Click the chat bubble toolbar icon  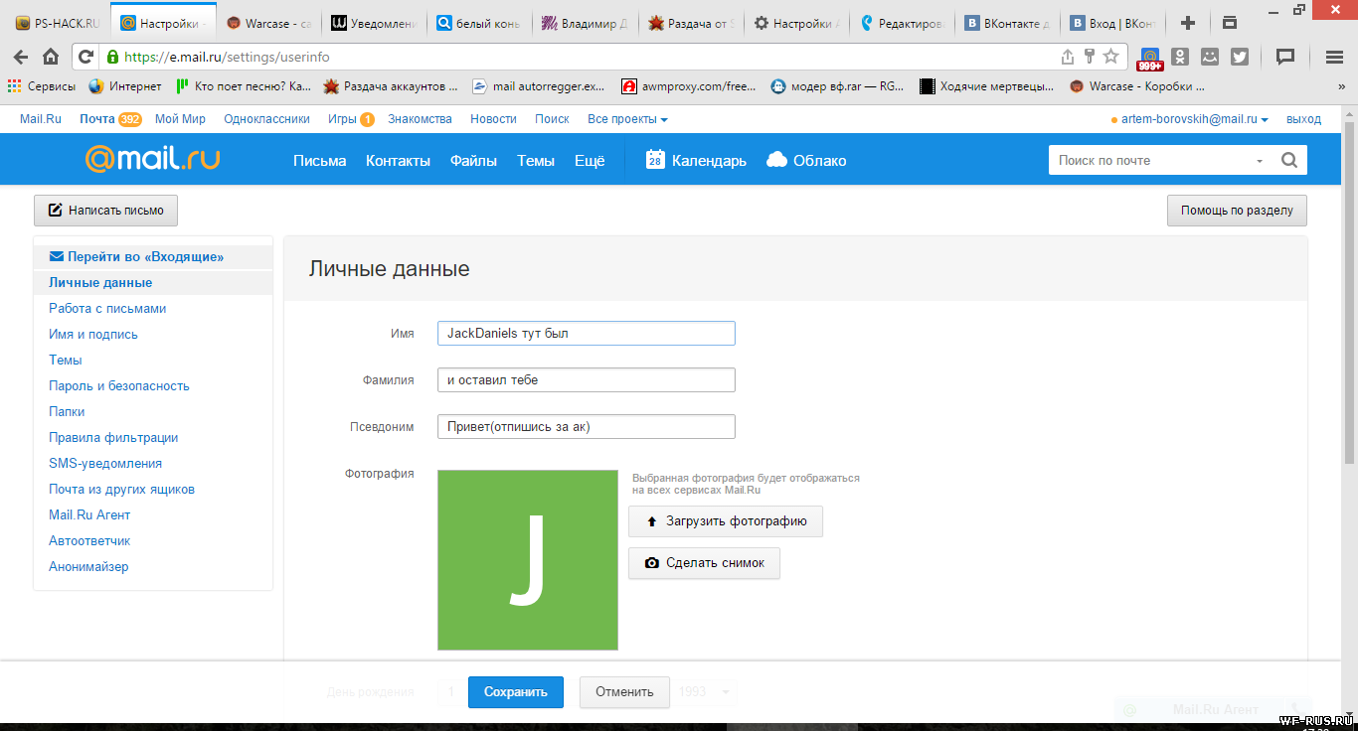click(1285, 57)
